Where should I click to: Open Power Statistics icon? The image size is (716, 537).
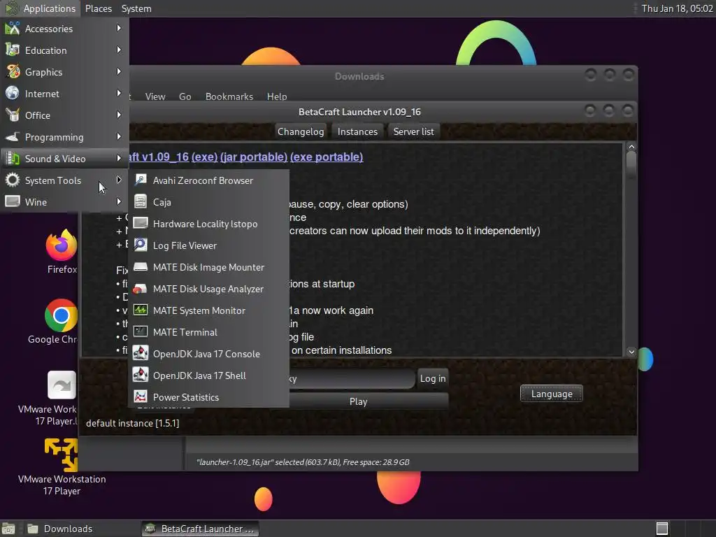click(140, 397)
